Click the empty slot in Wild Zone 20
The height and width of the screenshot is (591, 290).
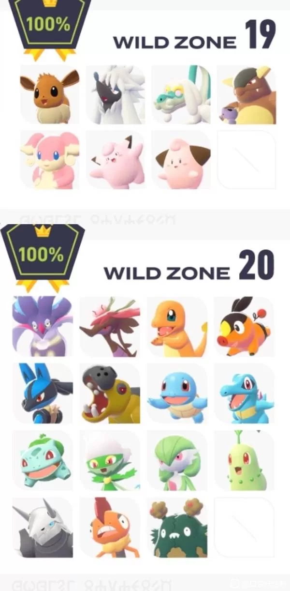pyautogui.click(x=244, y=527)
